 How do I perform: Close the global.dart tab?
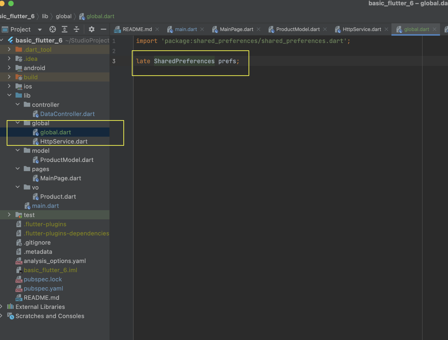point(435,29)
